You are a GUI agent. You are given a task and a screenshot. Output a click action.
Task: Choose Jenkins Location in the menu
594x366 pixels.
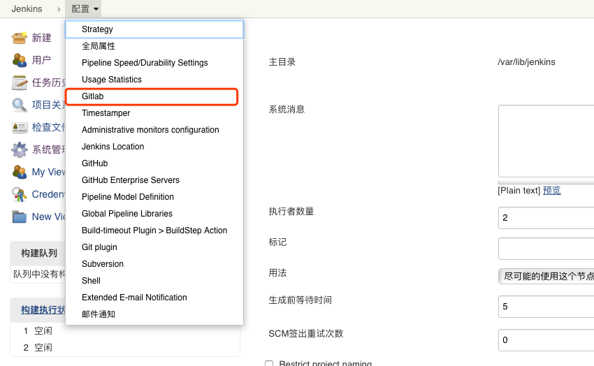click(x=113, y=147)
